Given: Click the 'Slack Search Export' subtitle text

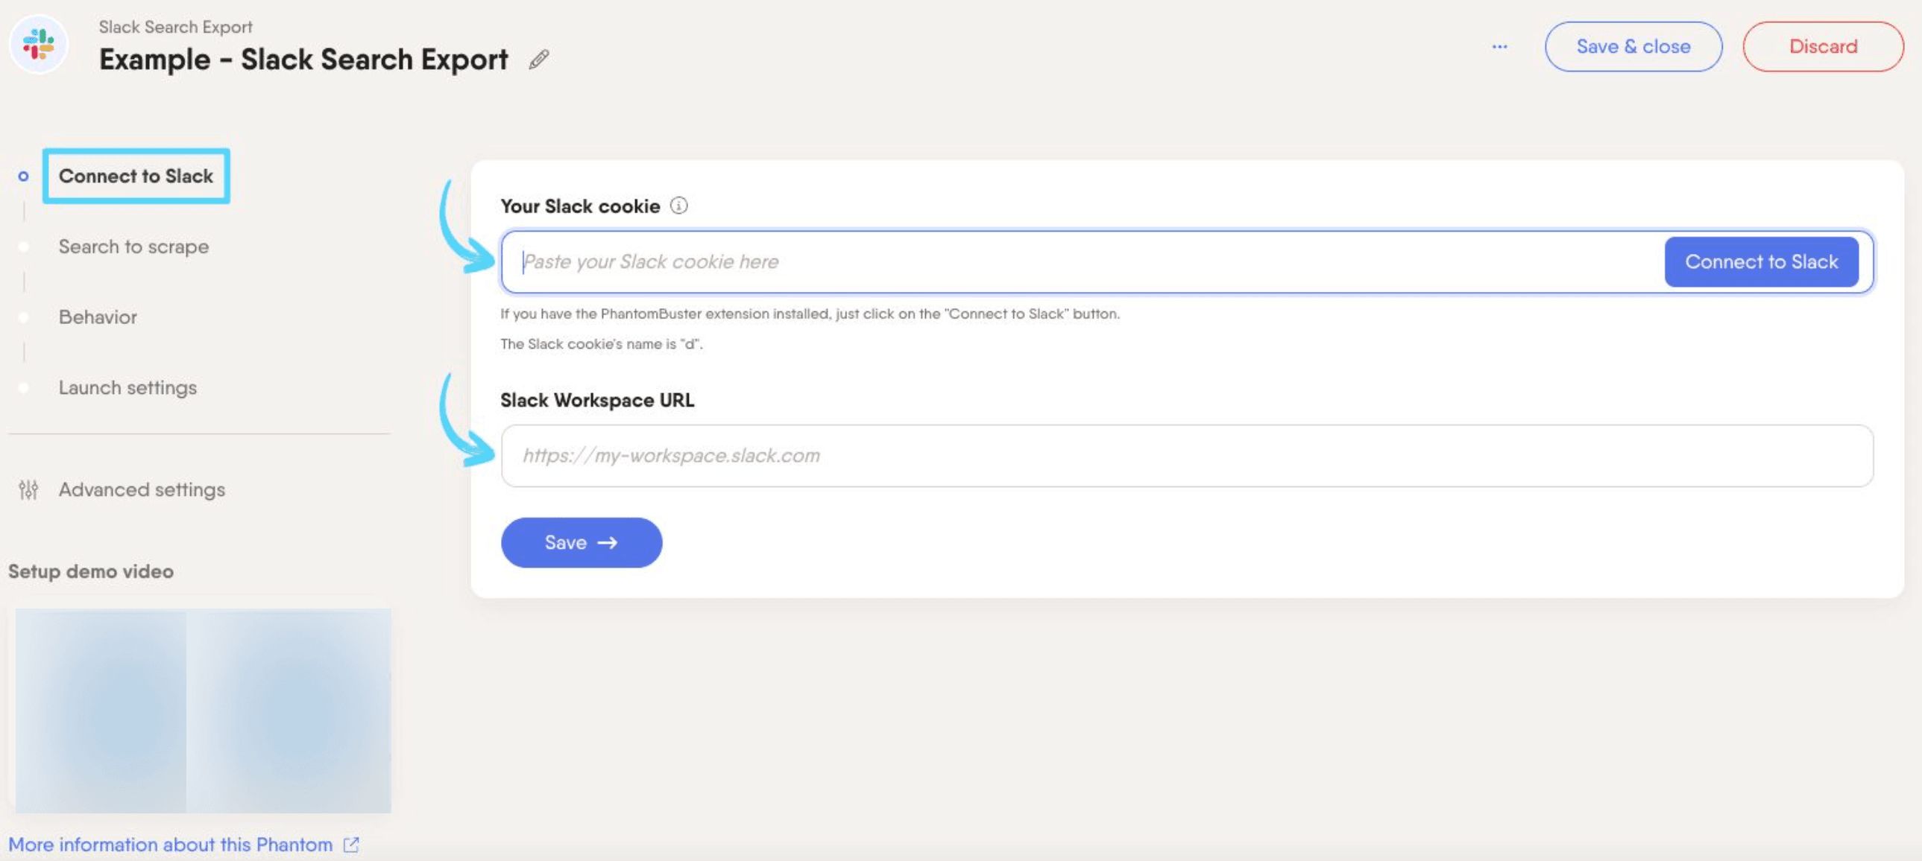Looking at the screenshot, I should (175, 27).
